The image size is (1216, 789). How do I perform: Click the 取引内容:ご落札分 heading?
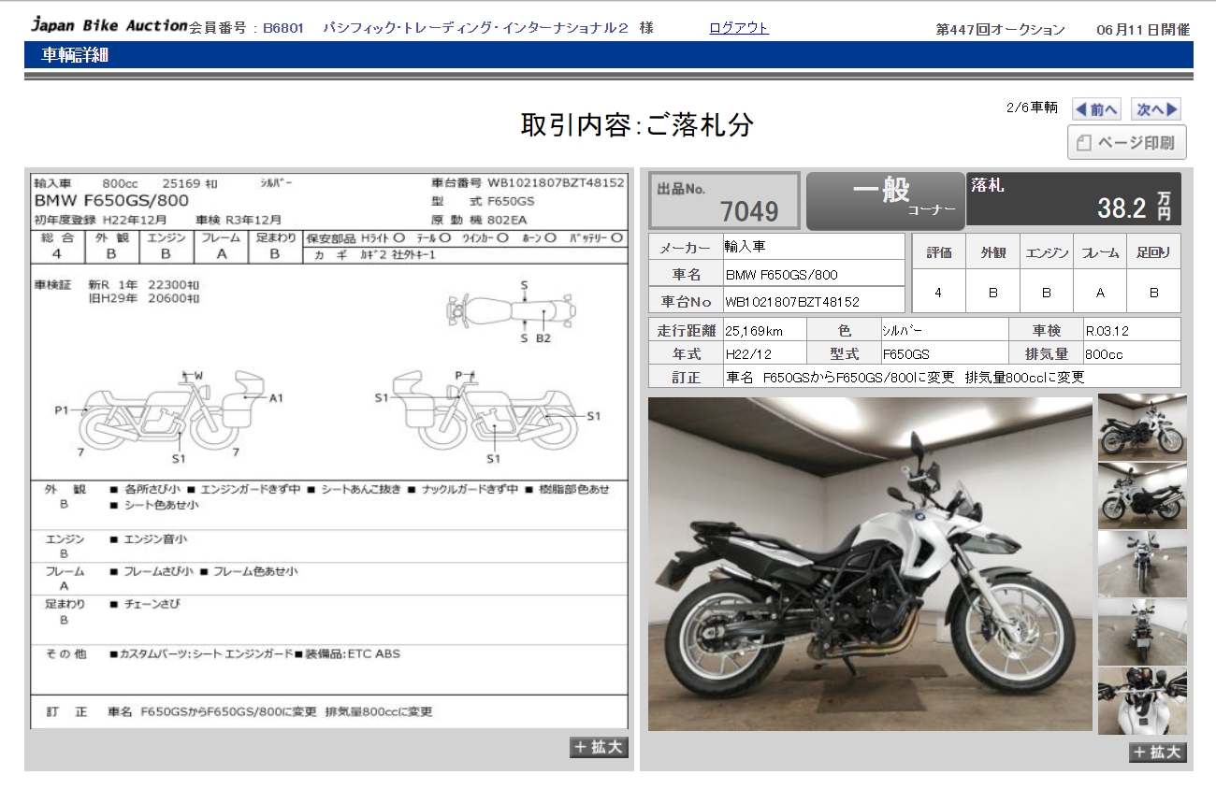tap(637, 124)
